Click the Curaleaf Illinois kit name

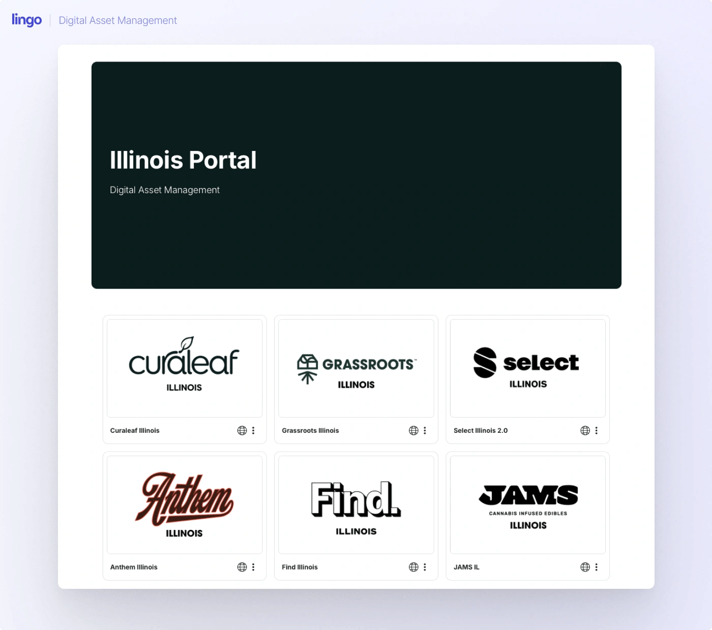point(134,430)
